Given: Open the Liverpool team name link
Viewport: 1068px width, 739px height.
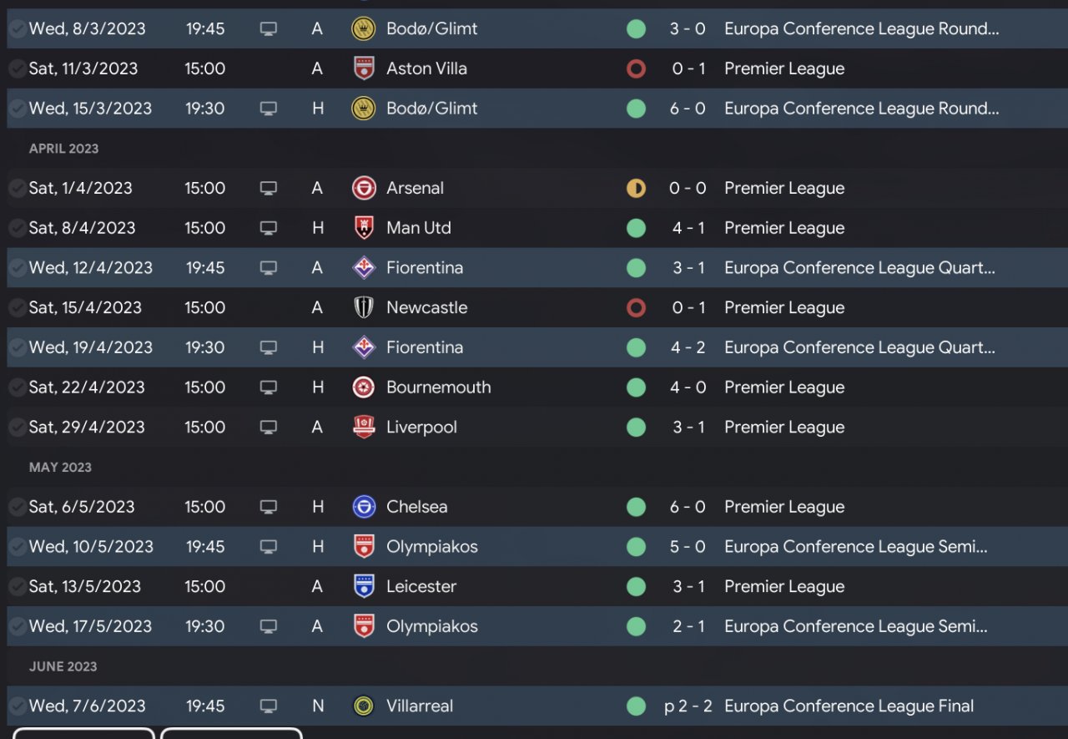Looking at the screenshot, I should [421, 427].
